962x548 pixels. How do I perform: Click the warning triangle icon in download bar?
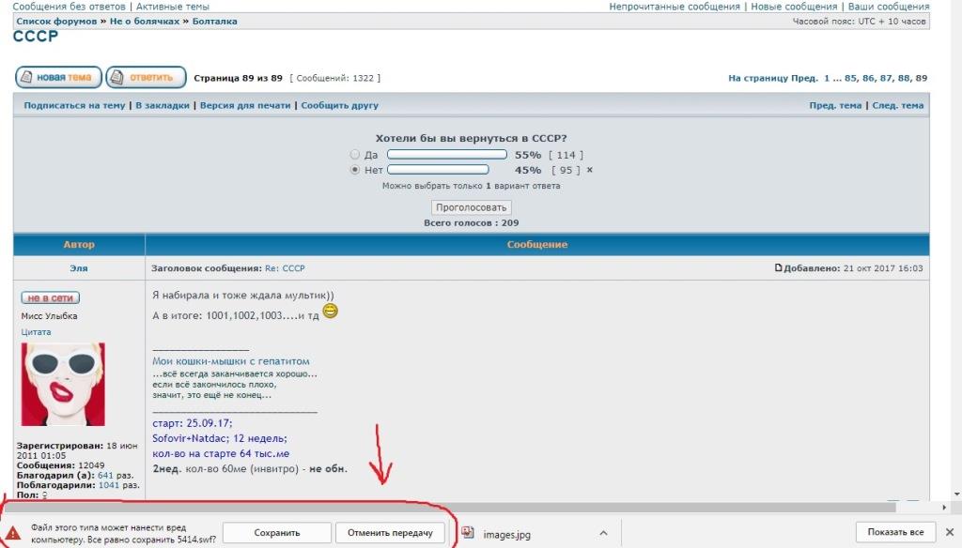tap(12, 533)
